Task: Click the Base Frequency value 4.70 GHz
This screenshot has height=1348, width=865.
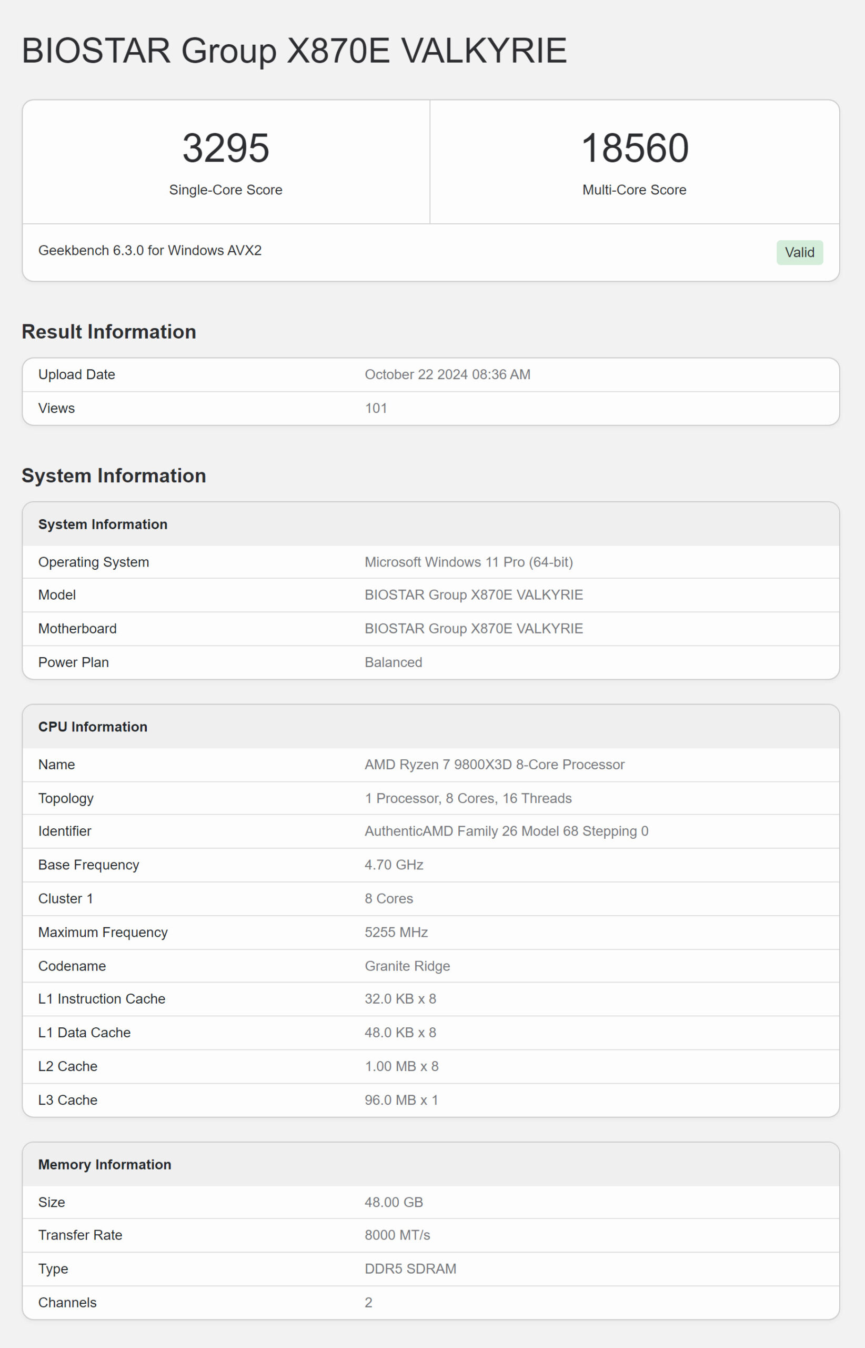Action: 394,865
